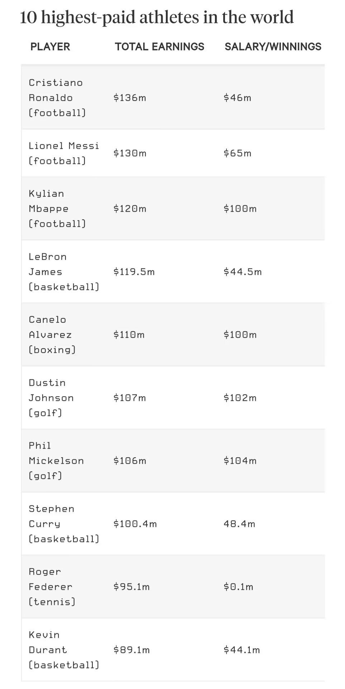Select the Dustin Johnson player cell
345x689 pixels.
[x=51, y=398]
